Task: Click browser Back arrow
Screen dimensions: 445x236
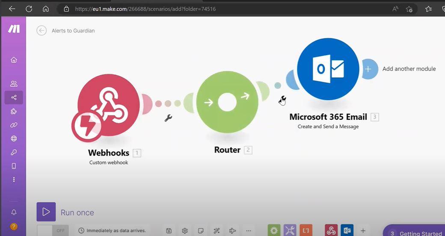Action: (x=12, y=9)
